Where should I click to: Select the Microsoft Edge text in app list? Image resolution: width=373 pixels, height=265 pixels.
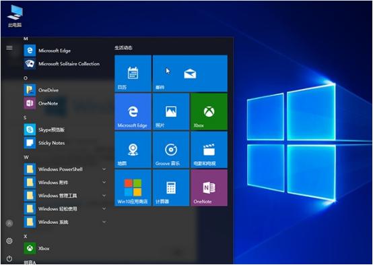point(55,51)
